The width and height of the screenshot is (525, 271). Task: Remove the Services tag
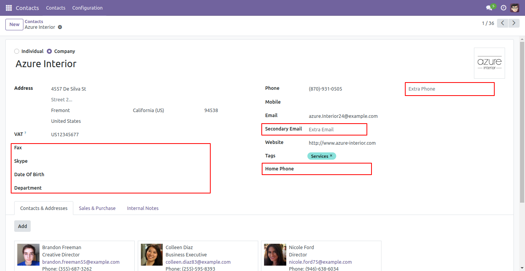coord(331,156)
